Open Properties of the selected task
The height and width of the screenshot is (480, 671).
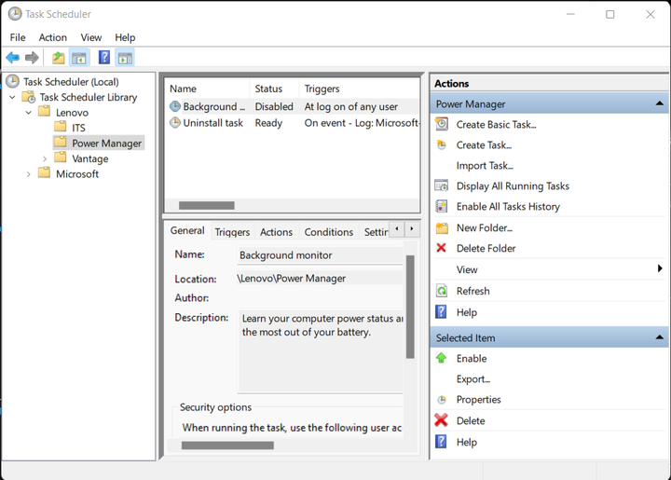click(478, 400)
